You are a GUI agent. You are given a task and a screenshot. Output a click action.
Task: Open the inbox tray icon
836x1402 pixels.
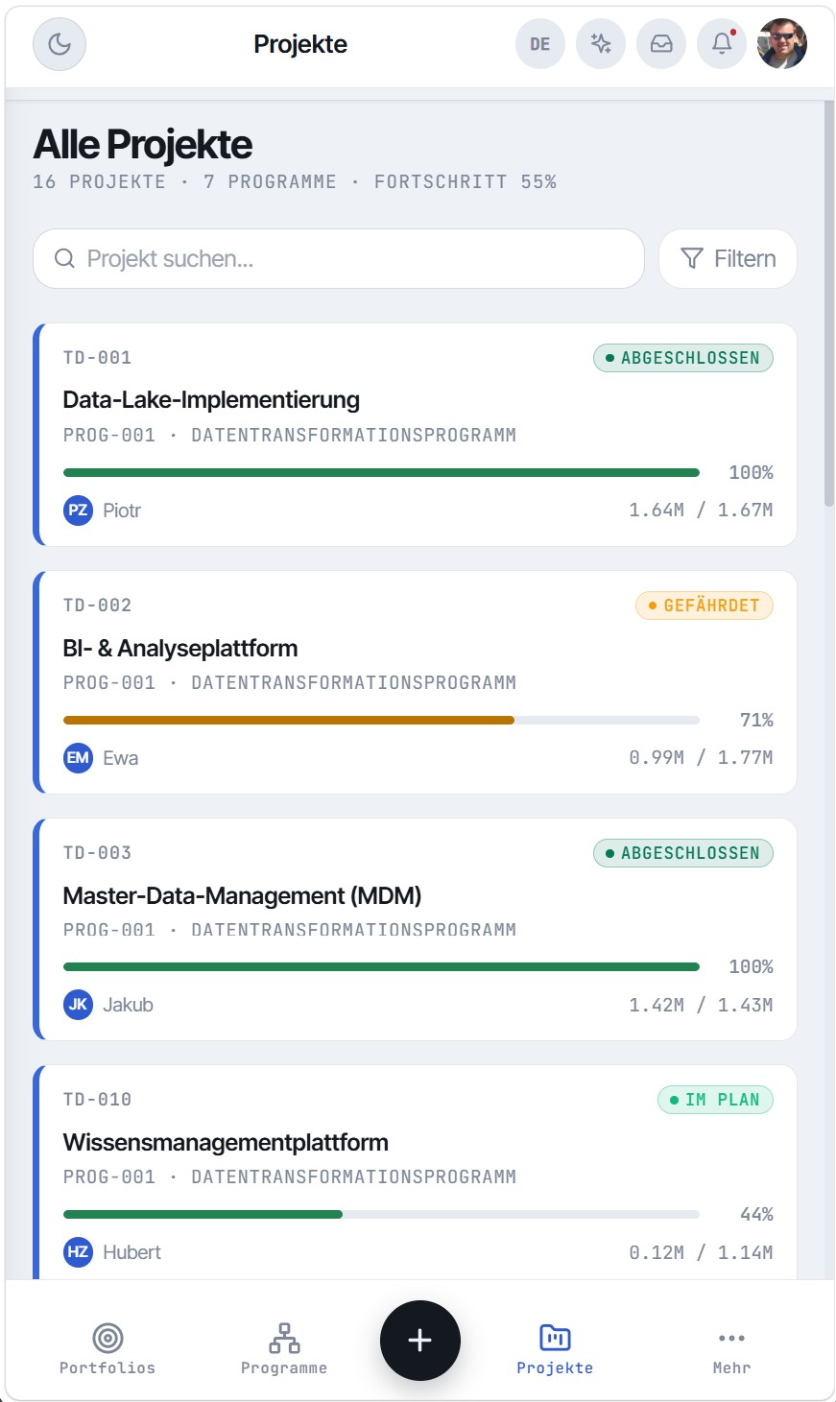pos(661,44)
